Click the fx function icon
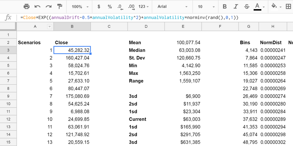The width and height of the screenshot is (293, 146). pyautogui.click(x=8, y=18)
